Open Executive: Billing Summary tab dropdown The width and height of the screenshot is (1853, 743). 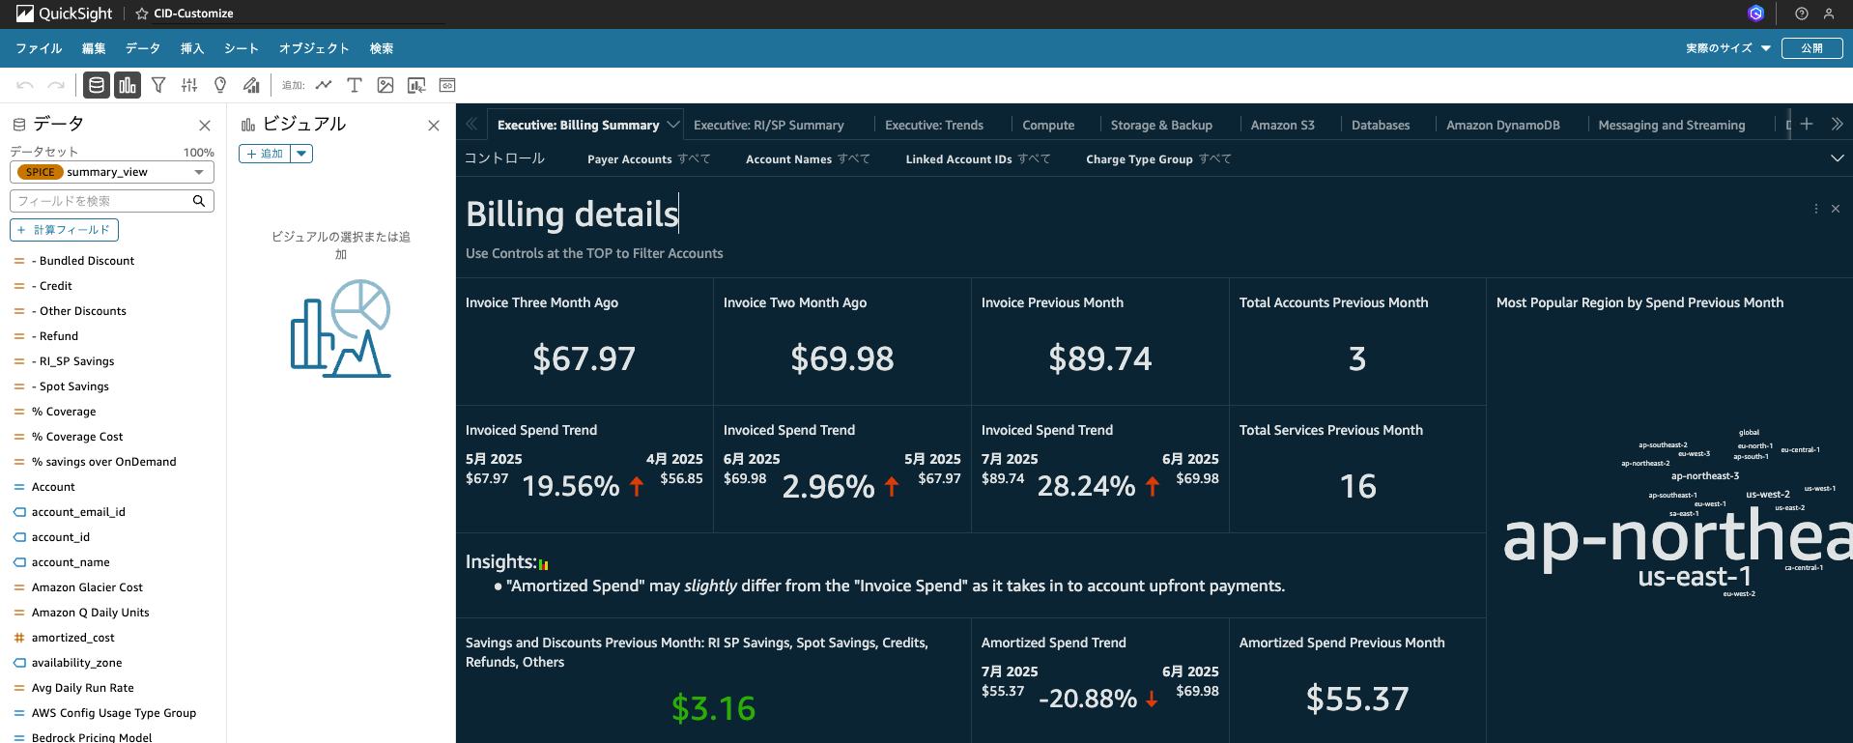[x=673, y=125]
